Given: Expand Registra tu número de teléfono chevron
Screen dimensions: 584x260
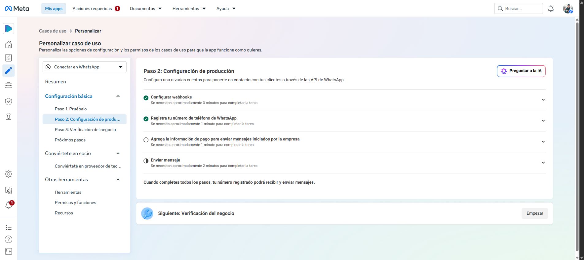Looking at the screenshot, I should pos(543,121).
